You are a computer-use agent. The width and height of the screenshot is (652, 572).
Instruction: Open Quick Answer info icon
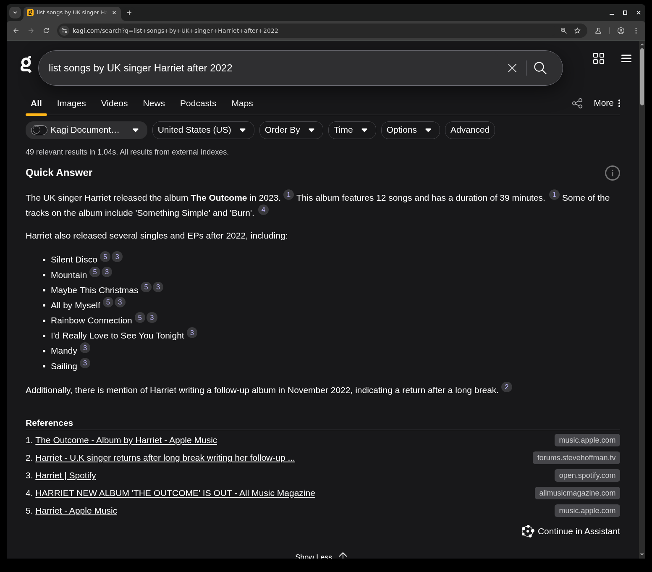(x=612, y=173)
